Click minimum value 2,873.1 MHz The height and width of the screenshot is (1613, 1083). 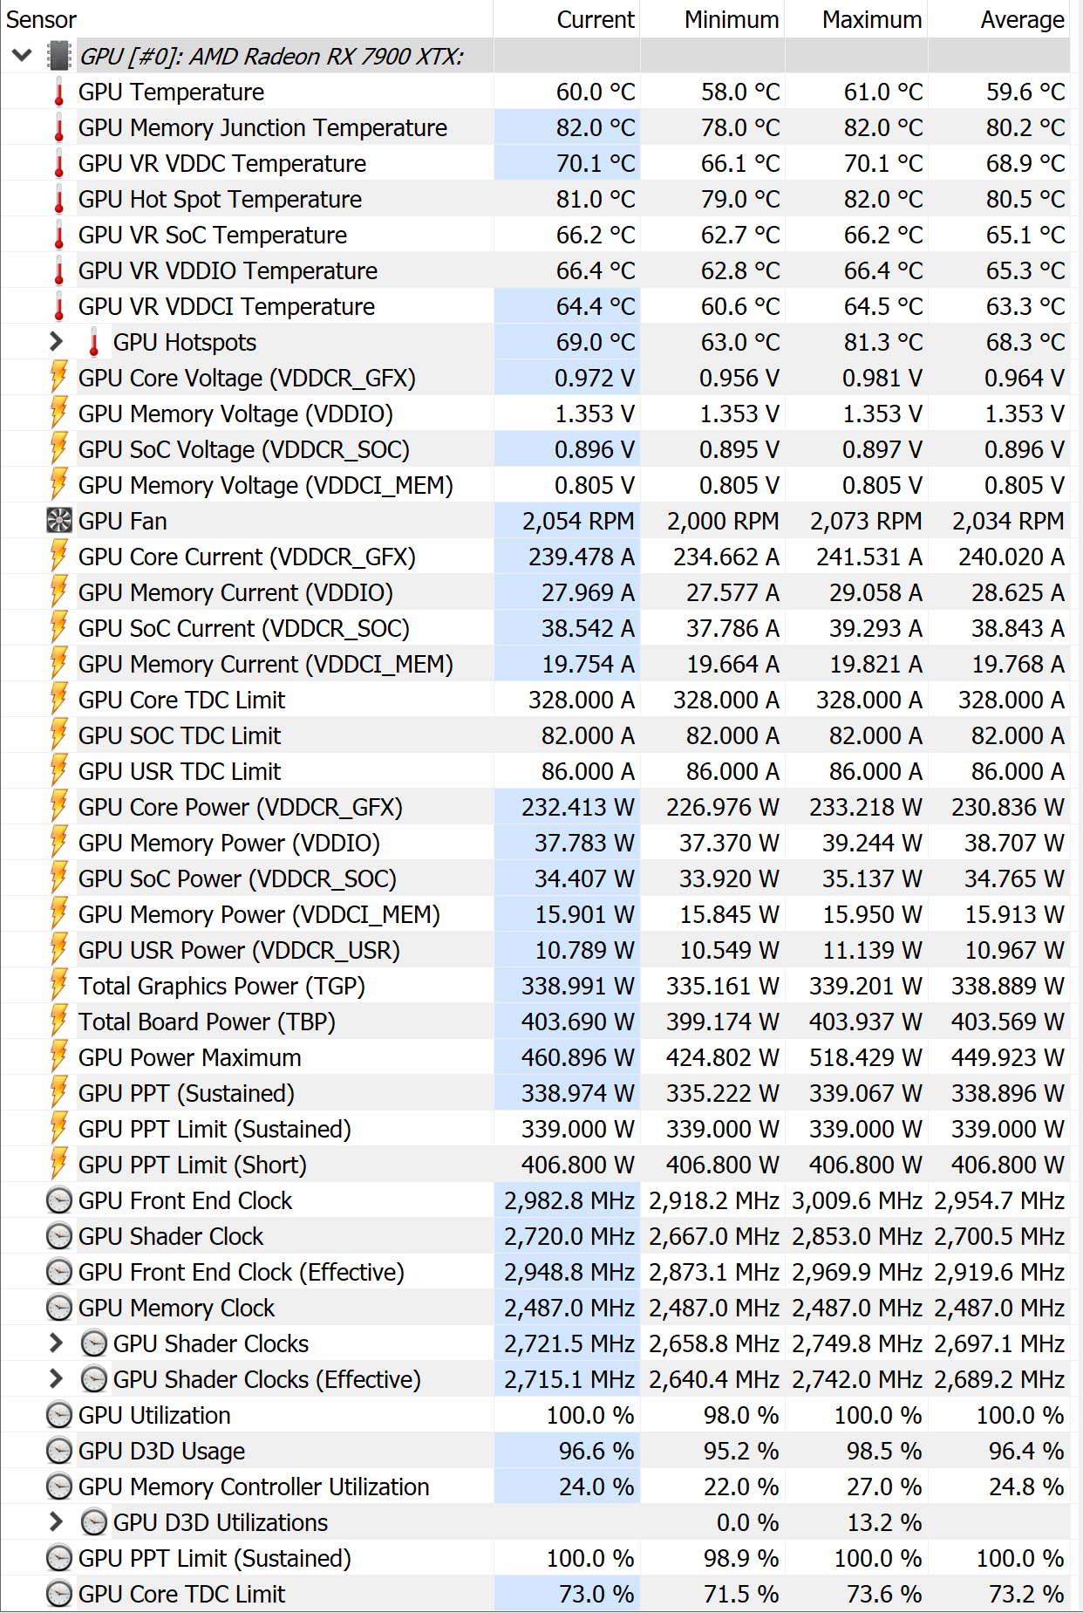pos(714,1272)
